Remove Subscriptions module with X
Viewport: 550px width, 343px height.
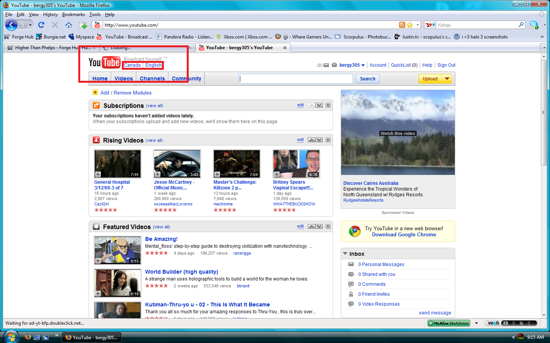328,105
